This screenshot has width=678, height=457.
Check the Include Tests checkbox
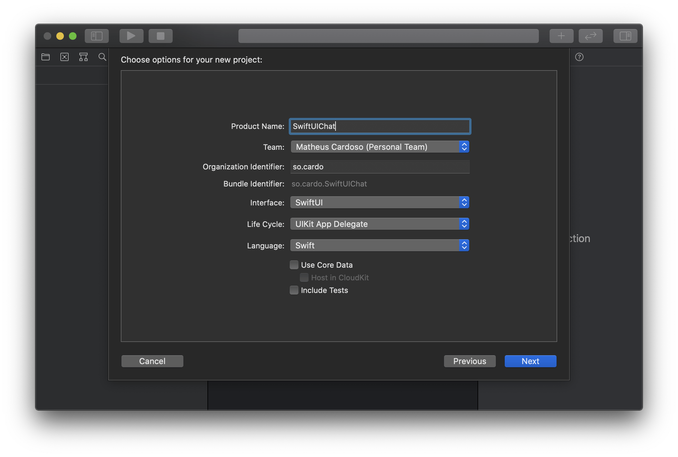pos(294,290)
